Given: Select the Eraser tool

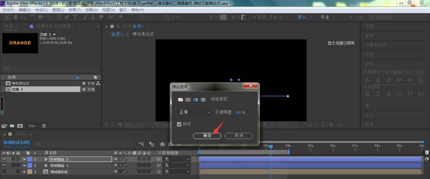Looking at the screenshot, I should 100,17.
